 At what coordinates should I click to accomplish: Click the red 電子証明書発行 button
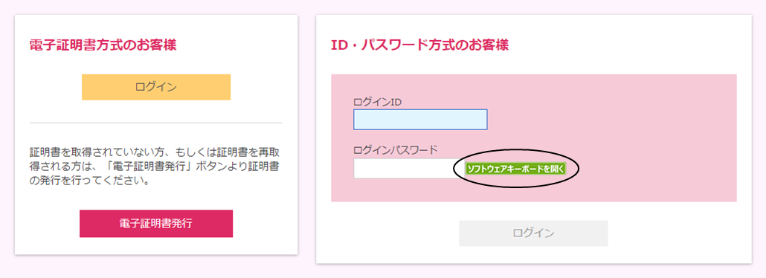156,224
